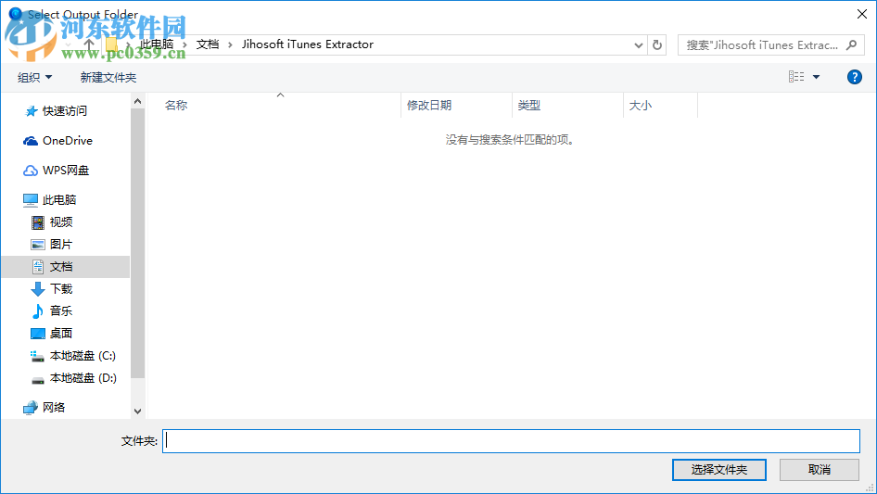Close the Select Output Folder dialog
This screenshot has width=877, height=494.
pos(862,14)
